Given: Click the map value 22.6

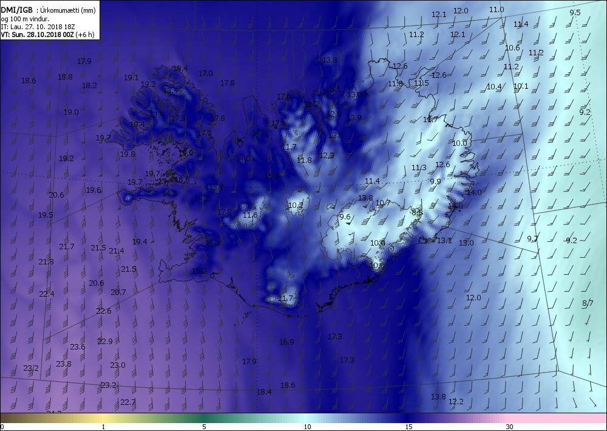Looking at the screenshot, I should (x=104, y=311).
